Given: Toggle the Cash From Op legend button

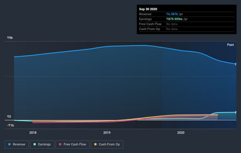Looking at the screenshot, I should coord(107,145).
